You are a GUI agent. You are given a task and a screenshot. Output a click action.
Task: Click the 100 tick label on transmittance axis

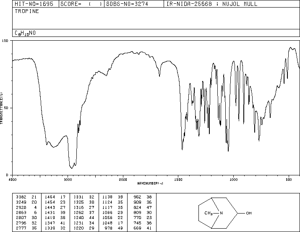click(x=5, y=41)
